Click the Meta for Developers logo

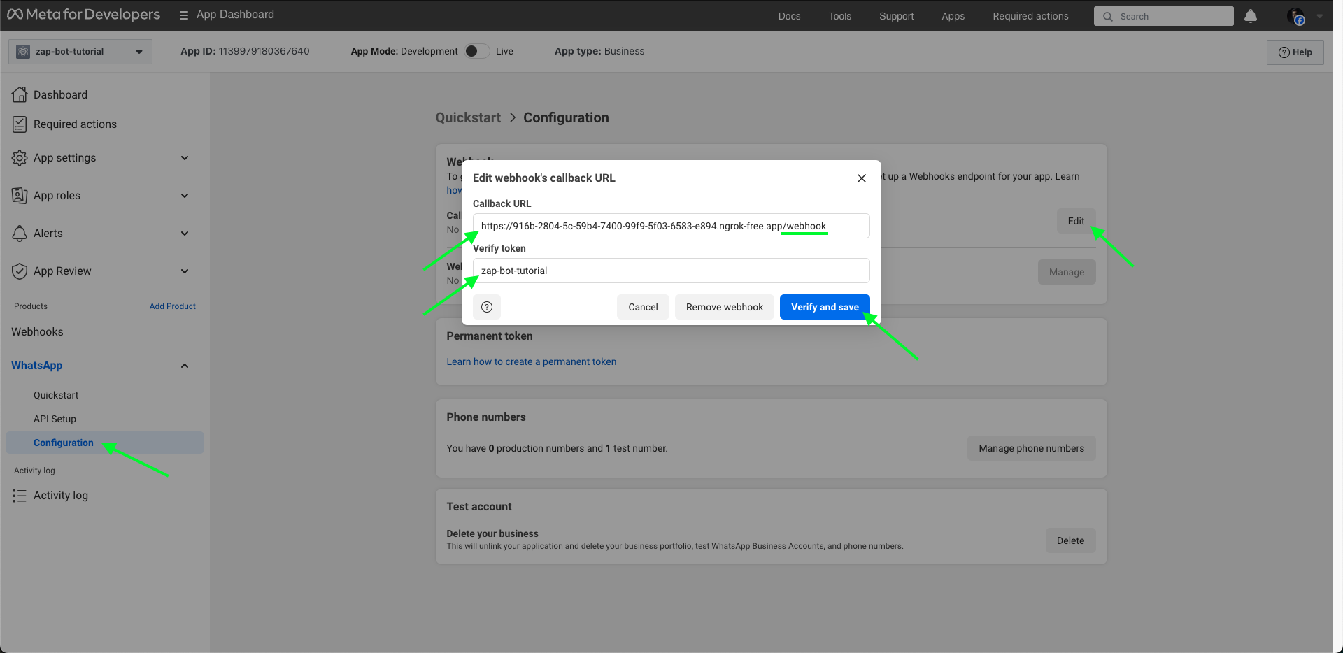[84, 15]
